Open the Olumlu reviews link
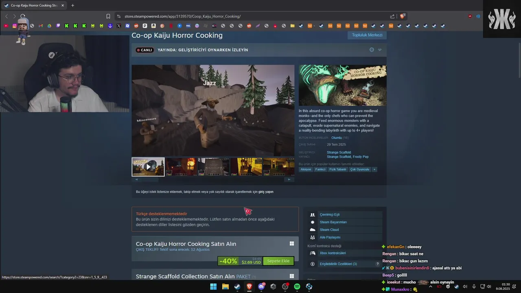 [336, 138]
